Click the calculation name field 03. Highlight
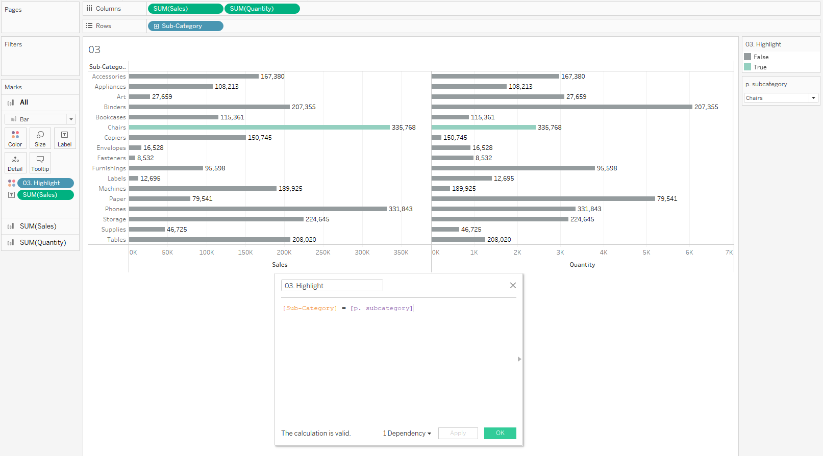 pos(332,286)
